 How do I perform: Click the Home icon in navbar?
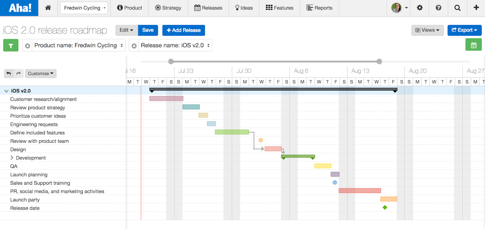[48, 8]
